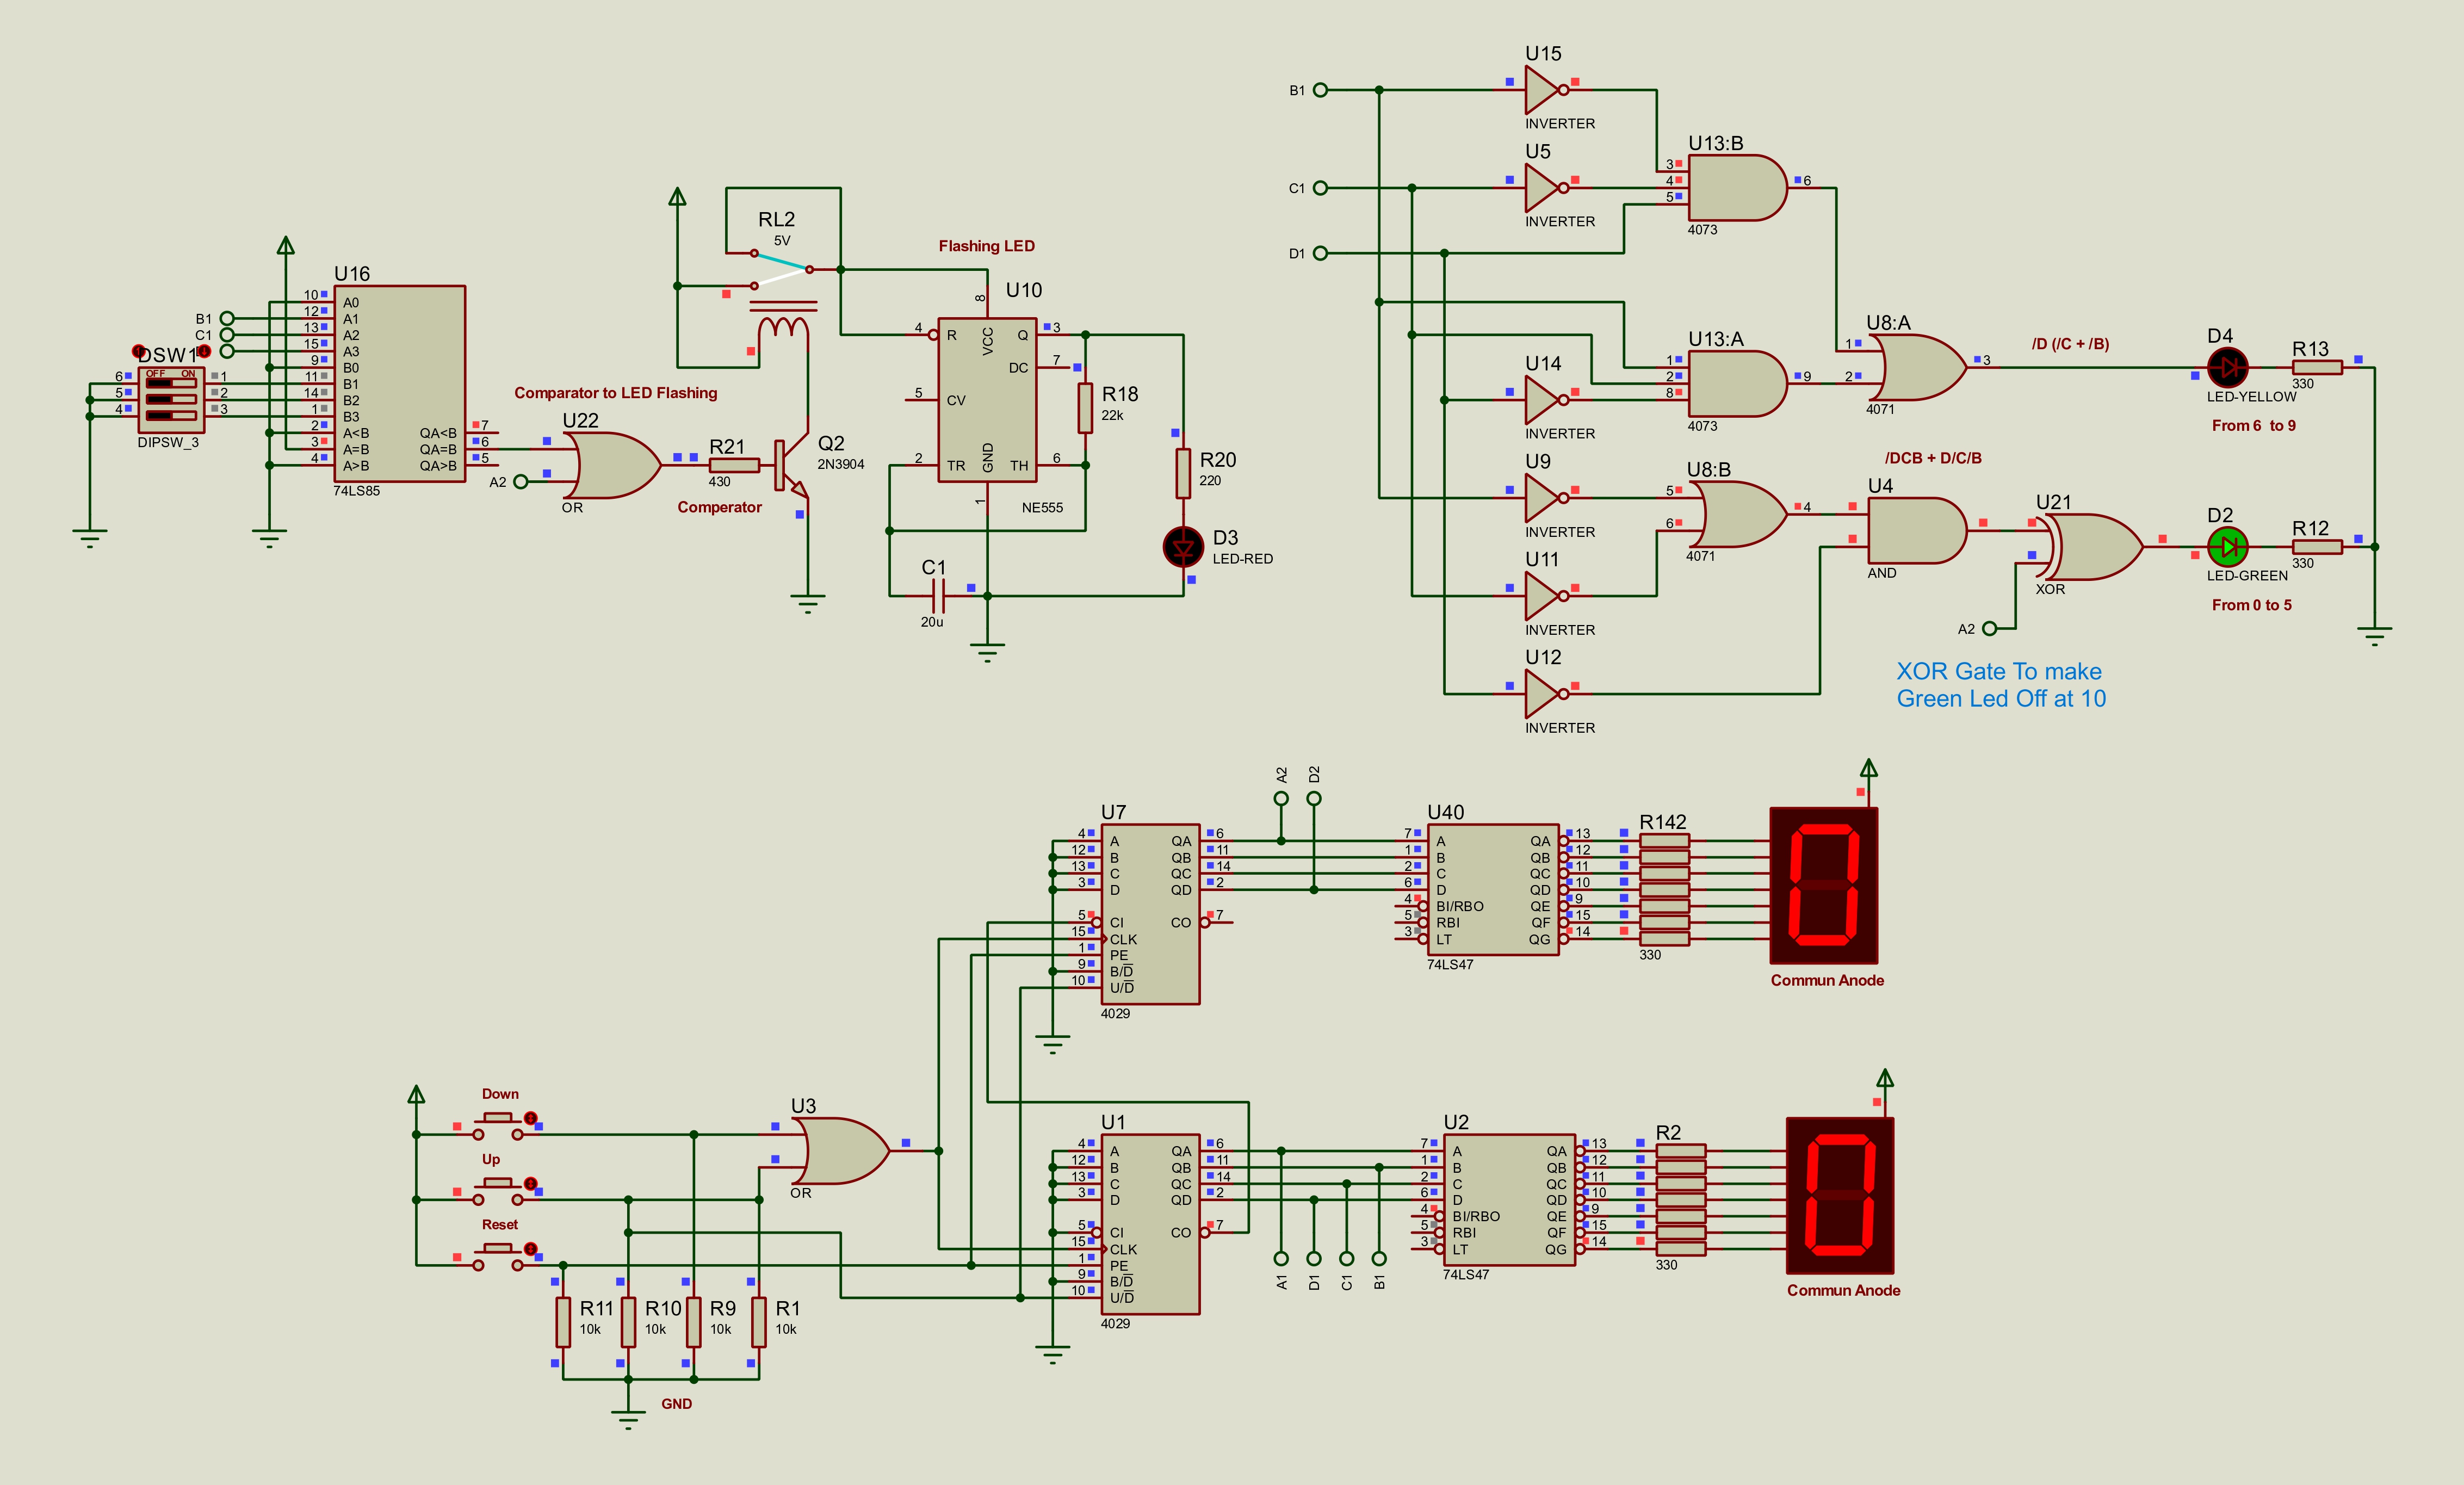Click A2 terminal below U21 XOR
2464x1485 pixels.
(x=1989, y=629)
